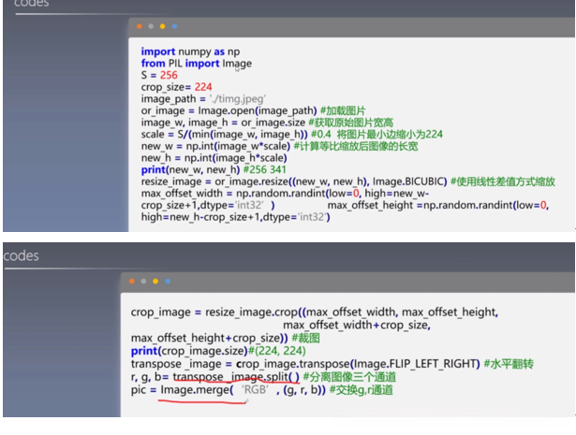Click "(g, r, b))" tuple in merge line
The image size is (576, 435).
pos(304,390)
